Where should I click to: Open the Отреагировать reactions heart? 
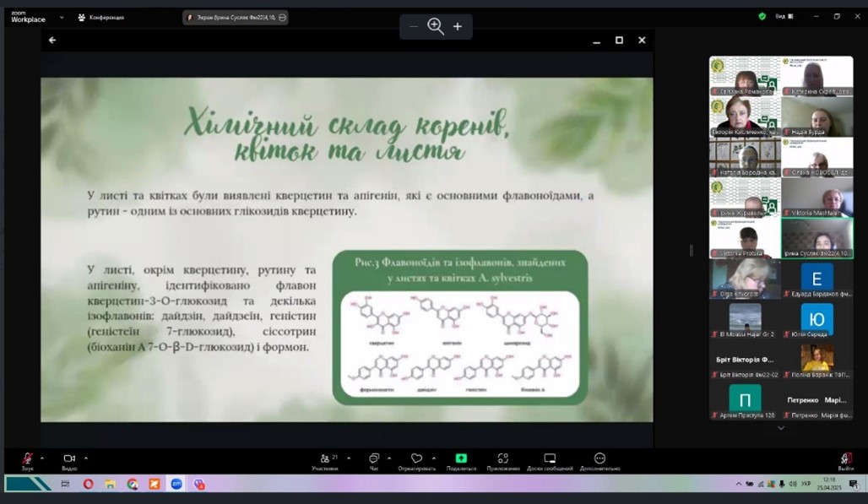tap(416, 460)
